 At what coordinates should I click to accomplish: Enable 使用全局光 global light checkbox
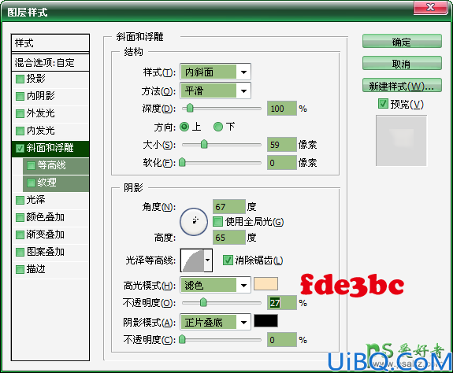click(217, 222)
